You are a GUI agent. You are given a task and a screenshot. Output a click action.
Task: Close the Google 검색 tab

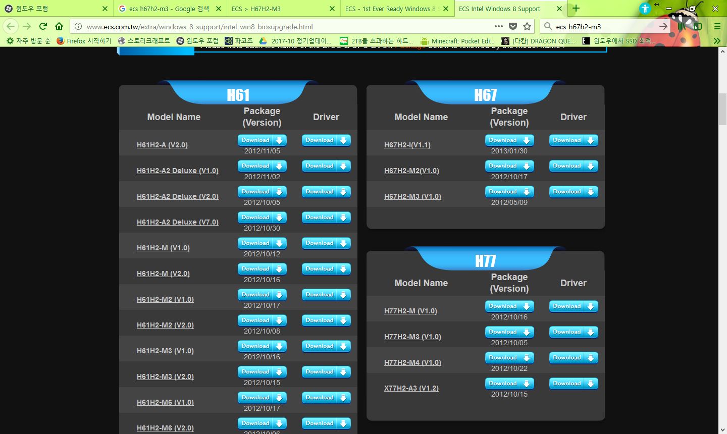click(x=218, y=9)
